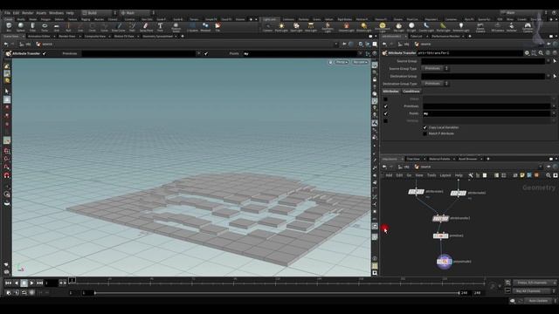Select the Tube shelf tool
559x314 pixels.
[32, 27]
